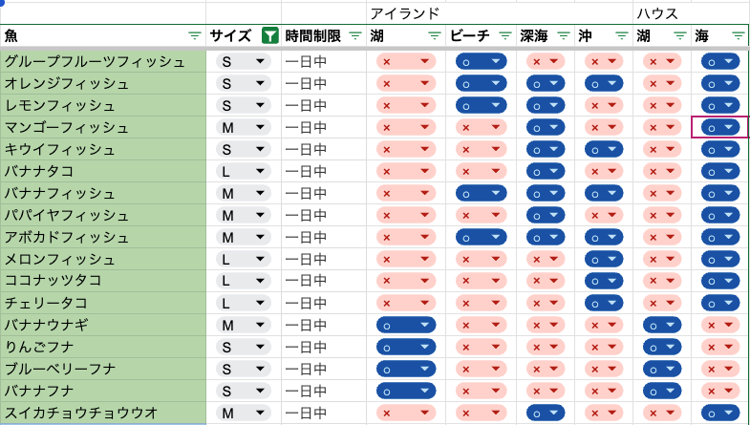The width and height of the screenshot is (750, 425).
Task: Select the マンゴーフィッシュ name cell
Action: [x=103, y=128]
